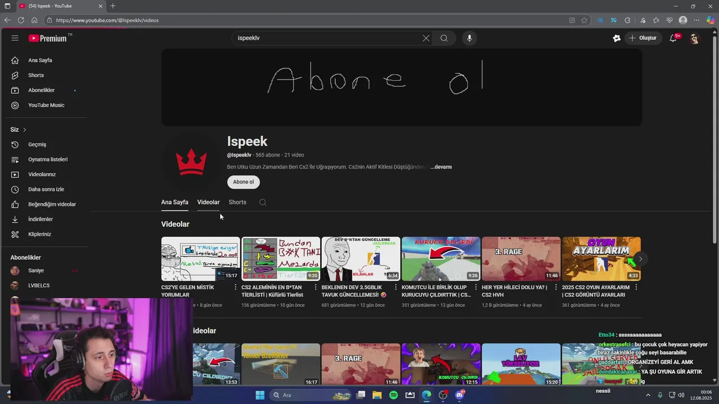Open the notifications bell
Viewport: 719px width, 404px height.
point(673,38)
